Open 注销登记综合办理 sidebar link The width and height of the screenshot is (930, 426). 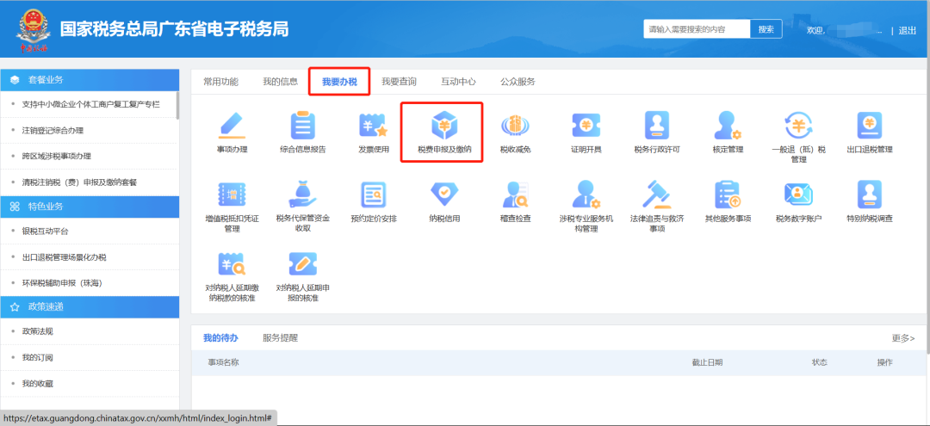[x=53, y=130]
